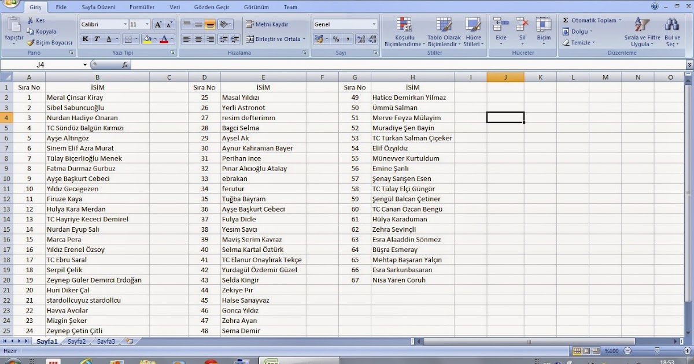Click Otomatik Toplam autosum button
The width and height of the screenshot is (694, 364).
[592, 20]
